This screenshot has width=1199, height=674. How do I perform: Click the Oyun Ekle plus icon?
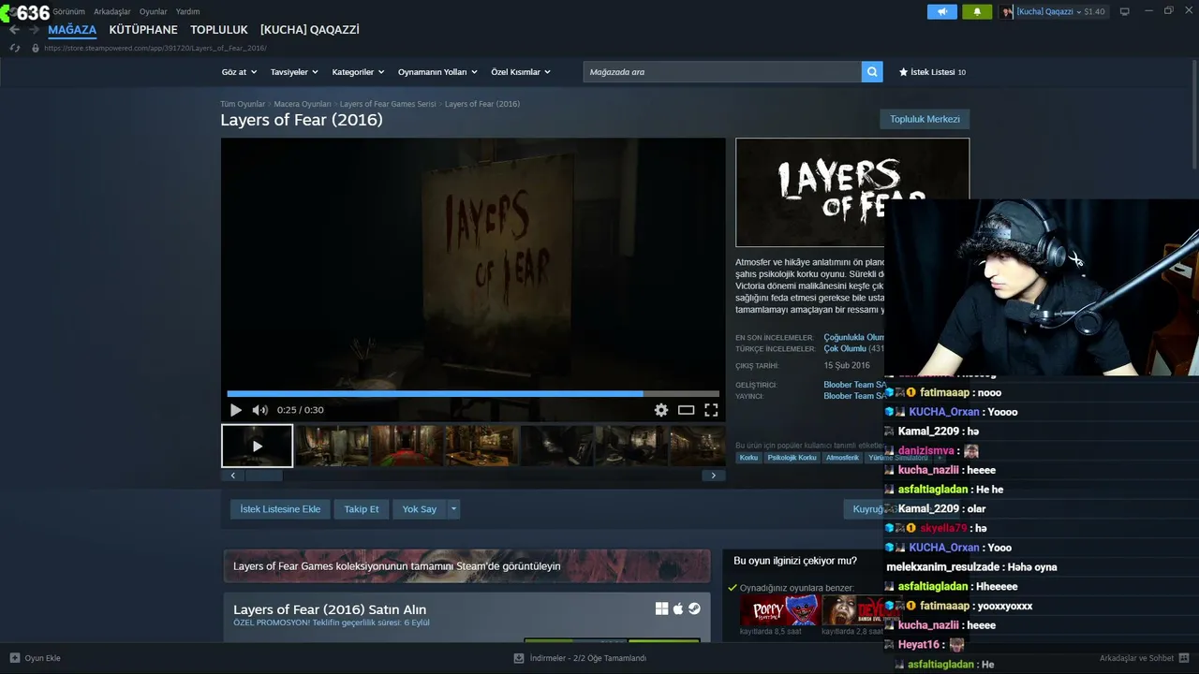coord(15,658)
